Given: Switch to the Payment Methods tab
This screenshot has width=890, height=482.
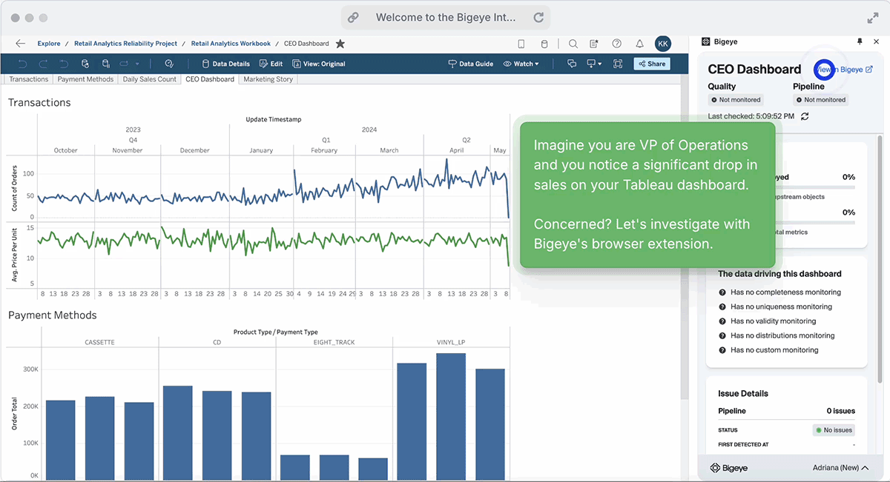Looking at the screenshot, I should click(x=85, y=79).
